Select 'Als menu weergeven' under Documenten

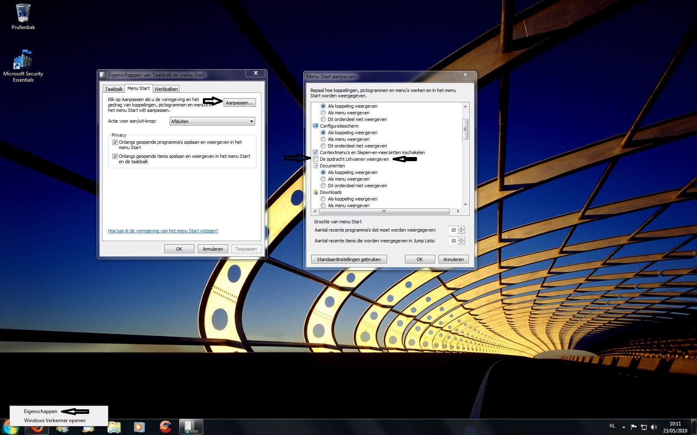pyautogui.click(x=323, y=179)
